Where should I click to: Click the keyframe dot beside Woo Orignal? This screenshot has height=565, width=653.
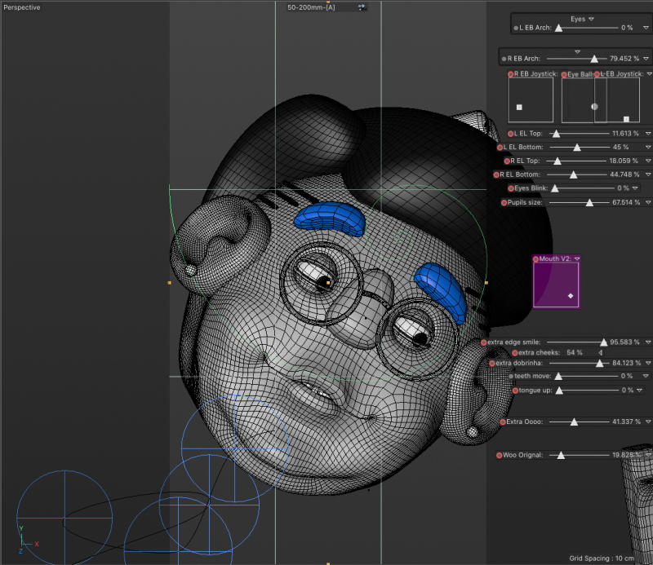pyautogui.click(x=500, y=455)
